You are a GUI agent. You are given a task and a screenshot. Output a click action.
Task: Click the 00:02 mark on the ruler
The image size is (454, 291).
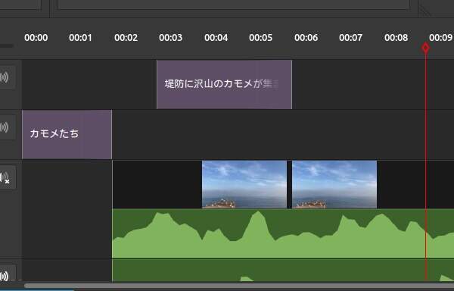(x=126, y=38)
